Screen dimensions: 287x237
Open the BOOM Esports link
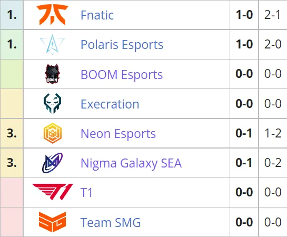click(x=122, y=74)
